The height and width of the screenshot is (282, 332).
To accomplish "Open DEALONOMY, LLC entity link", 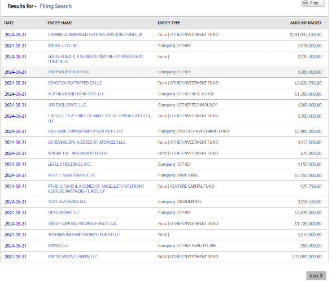I will coord(64,213).
